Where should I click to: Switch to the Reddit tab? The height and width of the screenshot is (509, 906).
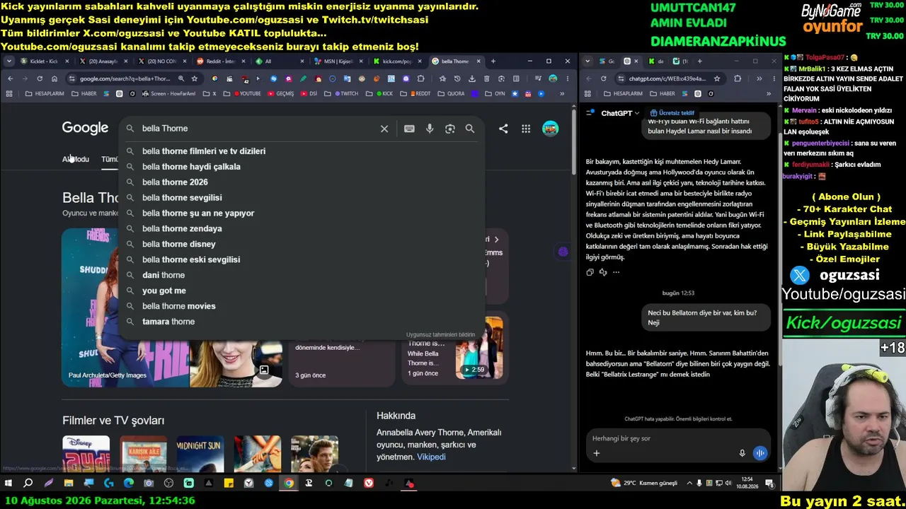tap(220, 62)
